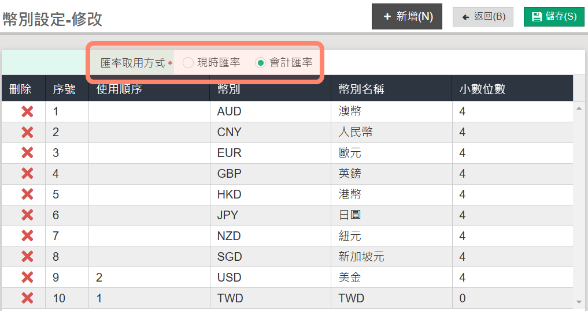588x311 pixels.
Task: Delete the JPY currency entry
Action: [x=27, y=215]
